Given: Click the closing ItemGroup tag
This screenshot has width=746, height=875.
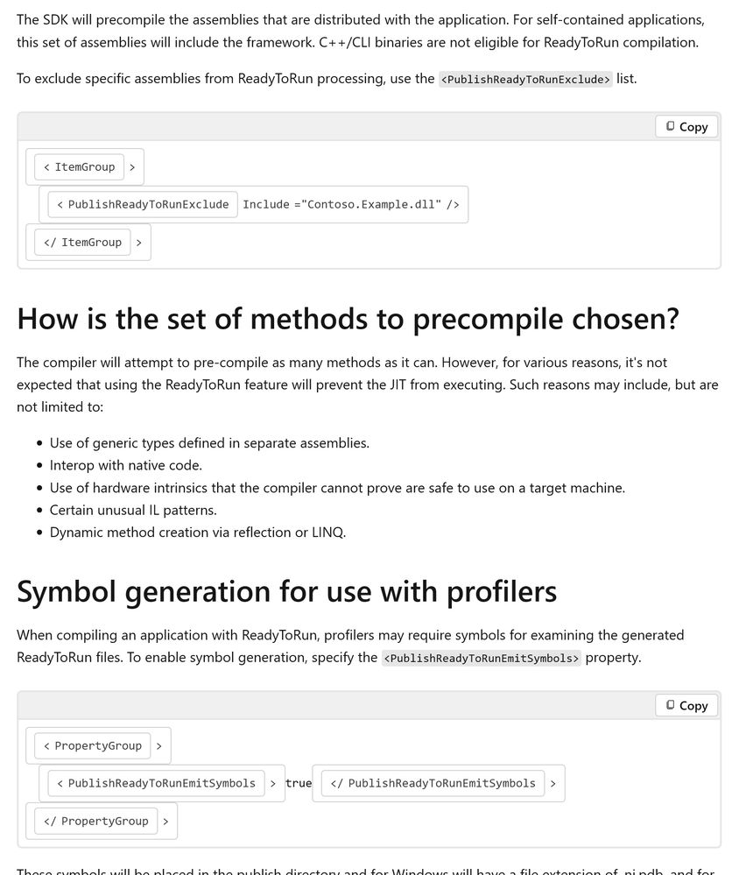Looking at the screenshot, I should coord(83,243).
